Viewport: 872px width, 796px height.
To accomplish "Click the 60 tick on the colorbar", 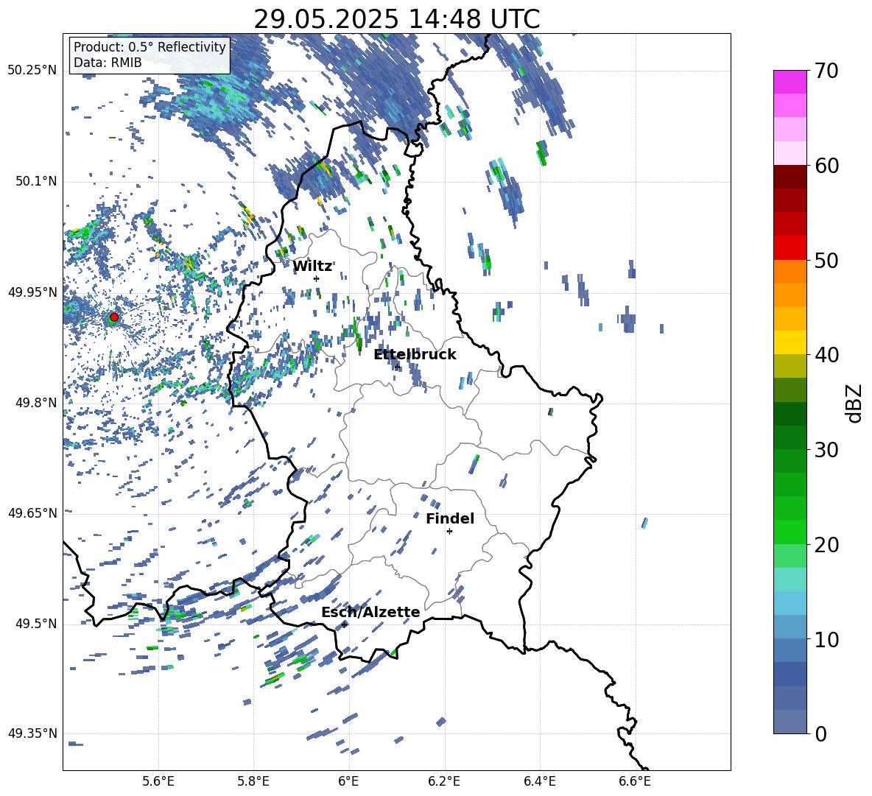I will pos(826,166).
